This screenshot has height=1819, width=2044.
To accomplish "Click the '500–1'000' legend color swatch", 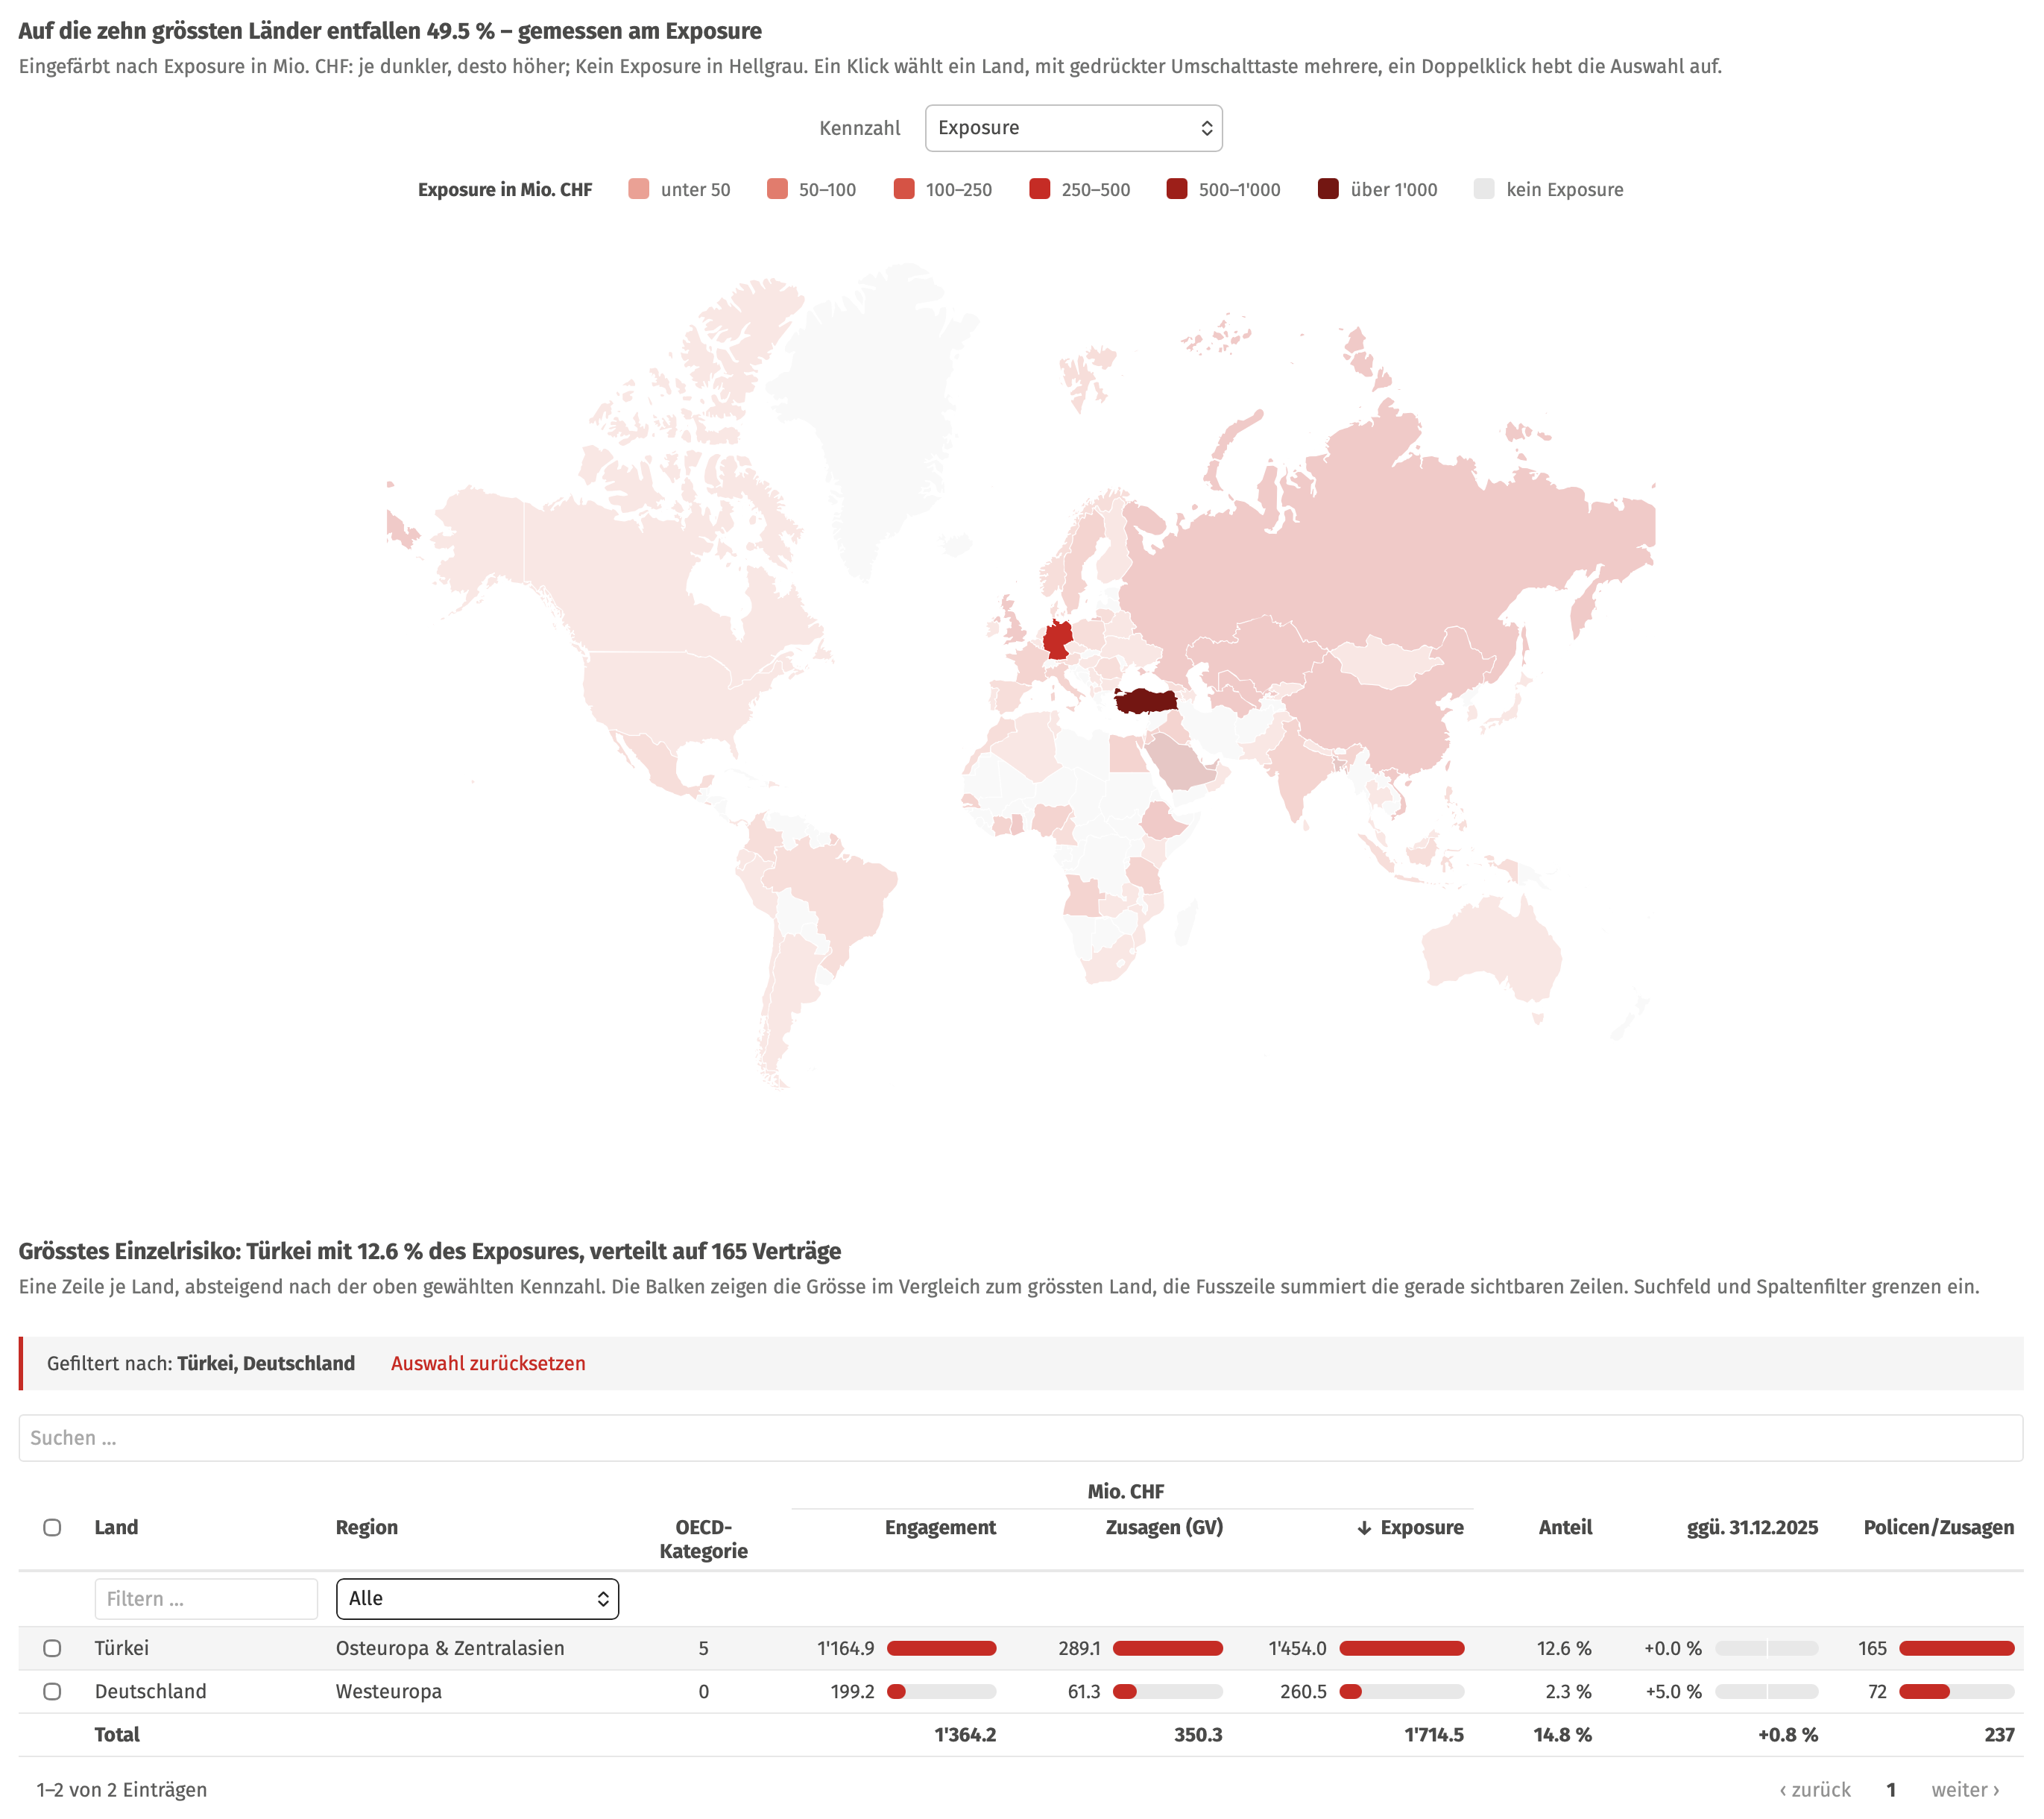I will click(1177, 189).
